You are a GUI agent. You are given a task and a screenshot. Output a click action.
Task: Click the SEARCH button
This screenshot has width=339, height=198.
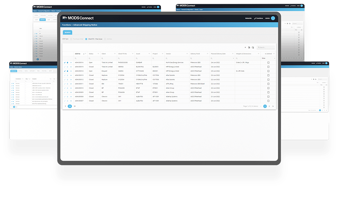[x=68, y=32]
